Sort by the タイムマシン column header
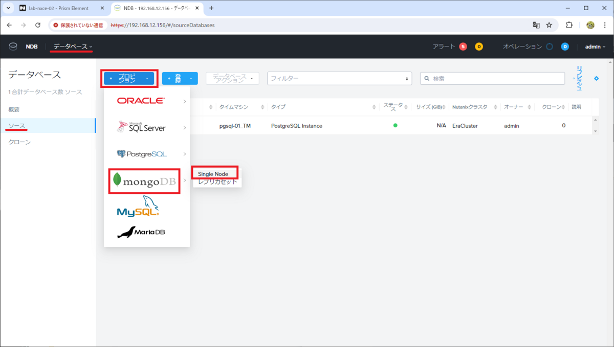The height and width of the screenshot is (347, 614). tap(234, 107)
